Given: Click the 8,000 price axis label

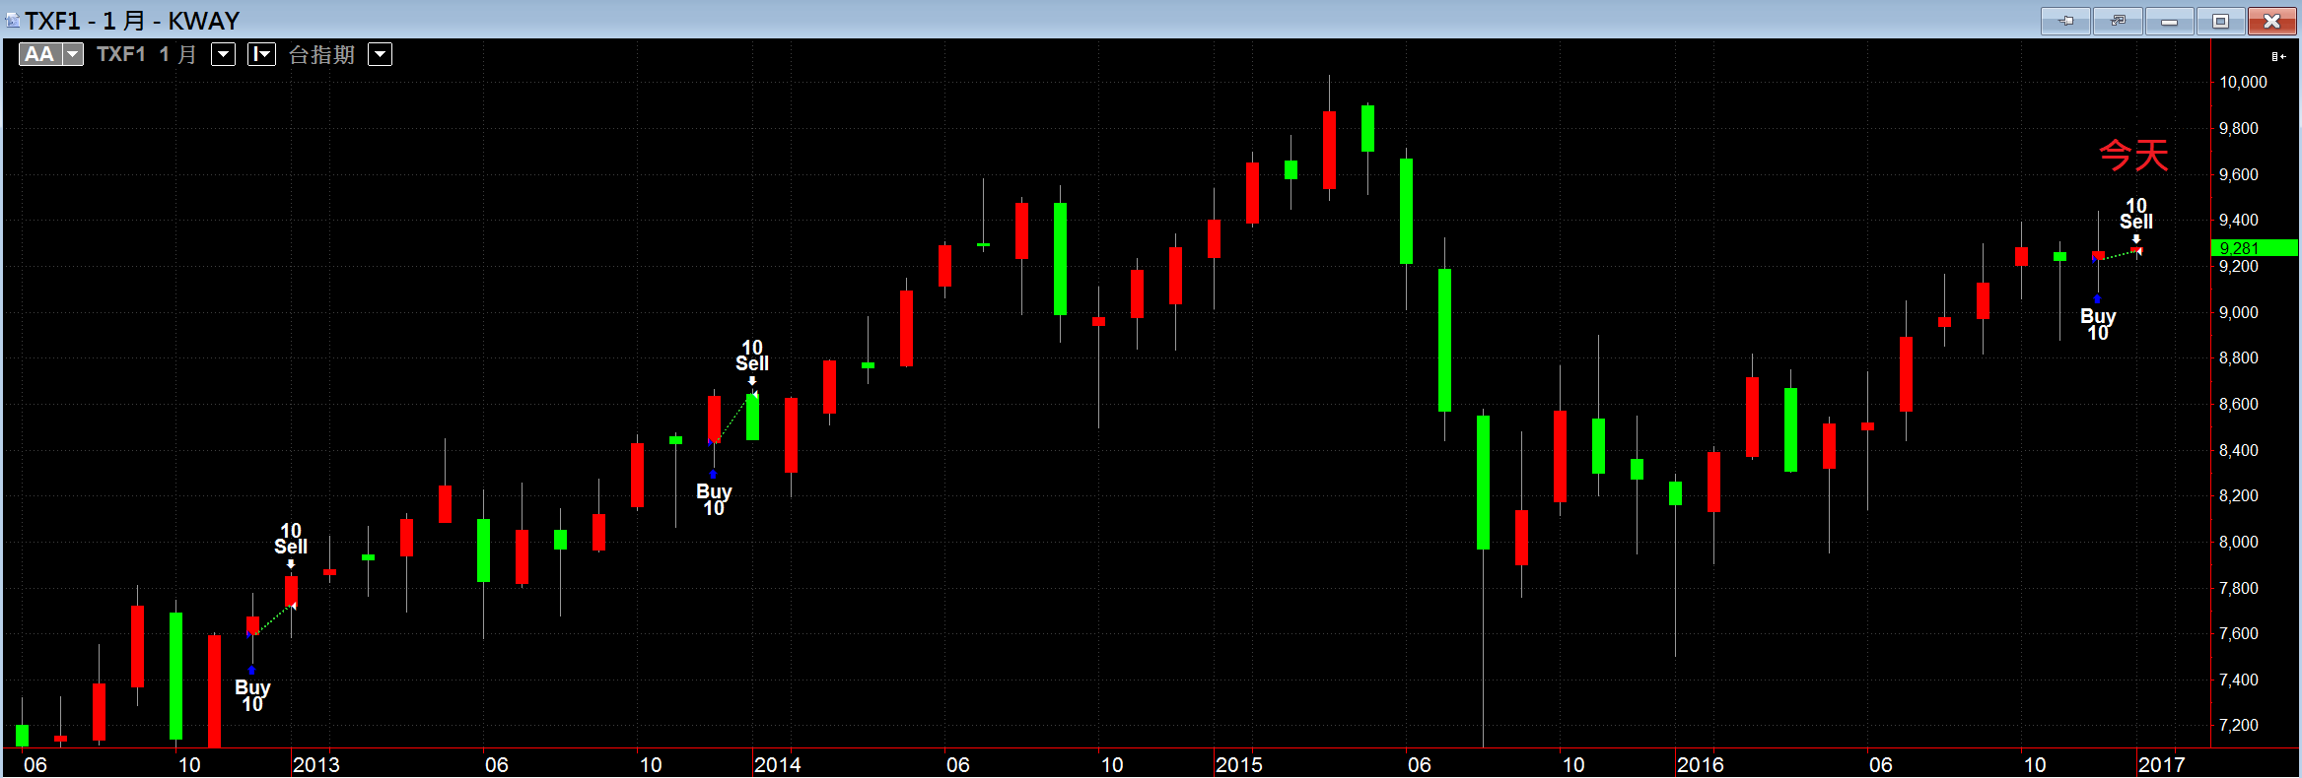Looking at the screenshot, I should point(2238,542).
